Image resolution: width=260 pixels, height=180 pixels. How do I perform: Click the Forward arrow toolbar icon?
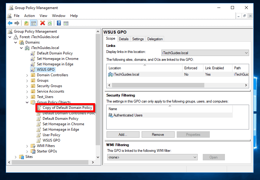[x=17, y=23]
